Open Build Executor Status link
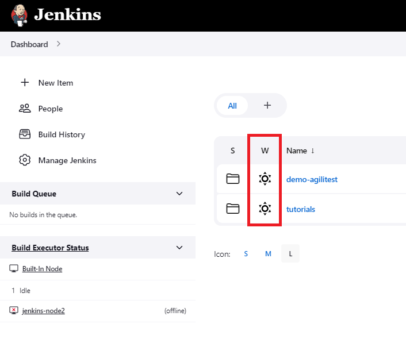 click(50, 248)
